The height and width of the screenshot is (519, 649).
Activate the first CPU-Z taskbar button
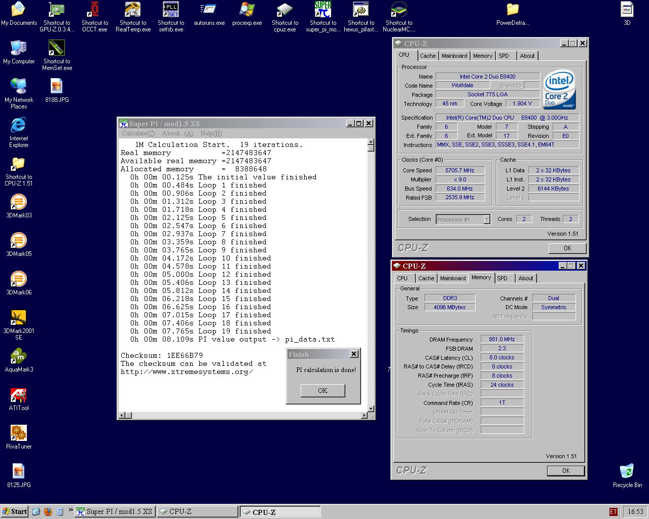(x=197, y=511)
